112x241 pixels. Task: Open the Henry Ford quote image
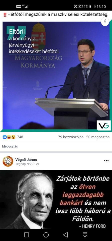56,199
